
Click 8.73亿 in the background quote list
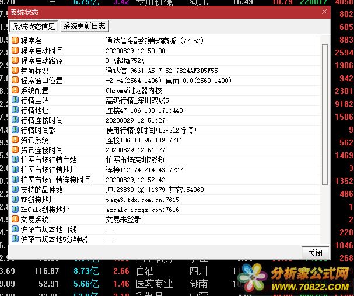(86, 271)
